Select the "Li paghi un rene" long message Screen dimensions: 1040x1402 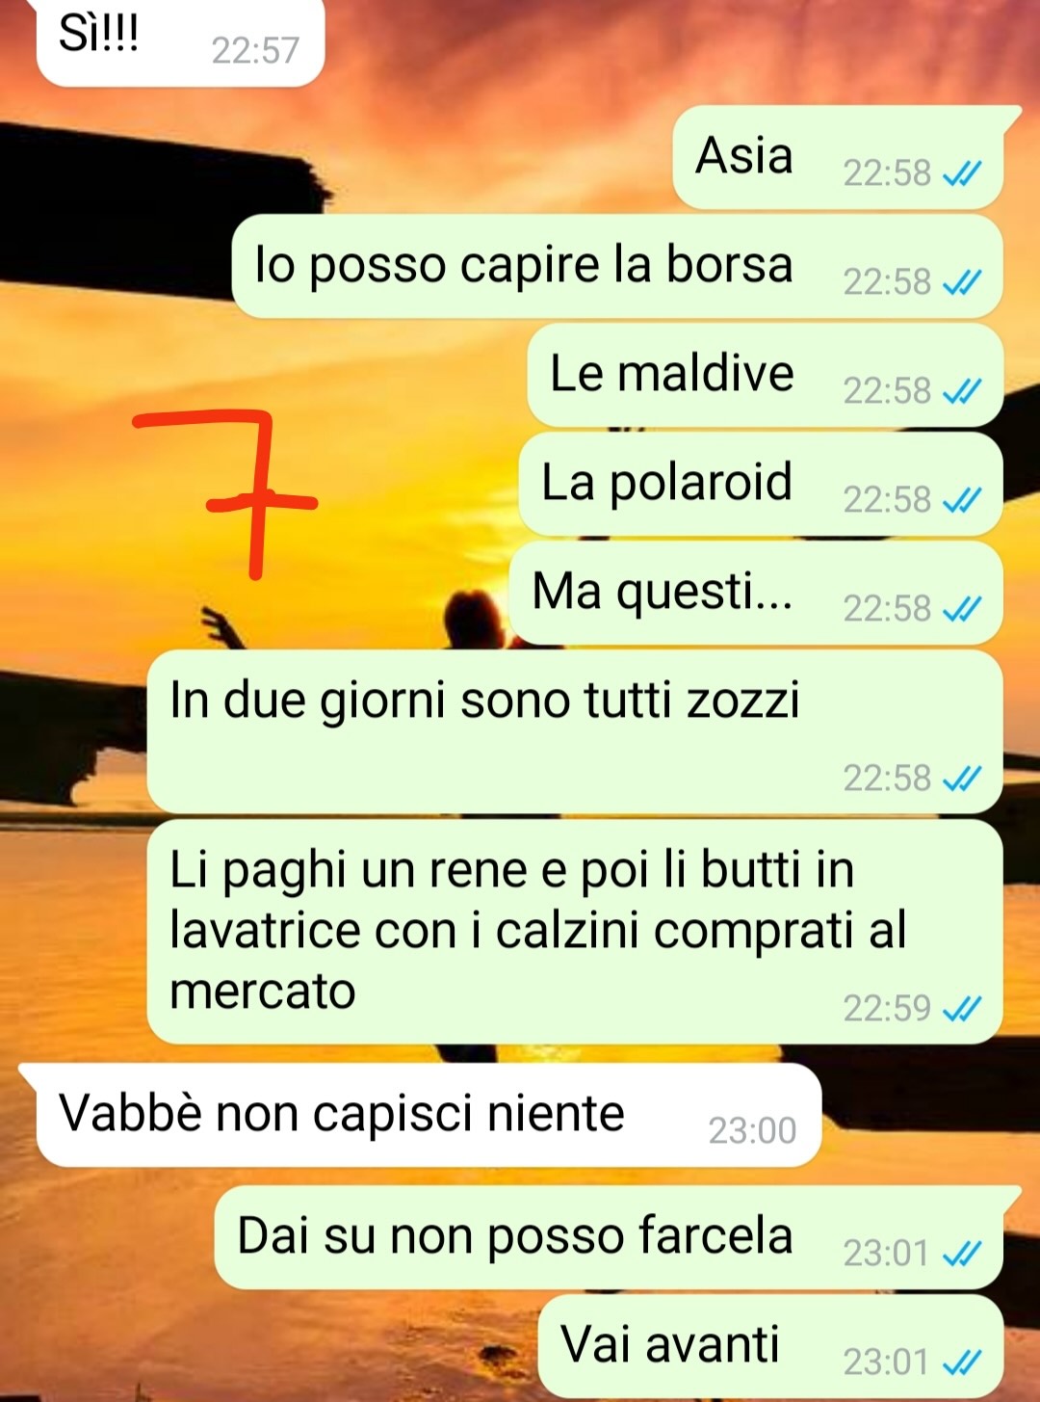click(575, 932)
